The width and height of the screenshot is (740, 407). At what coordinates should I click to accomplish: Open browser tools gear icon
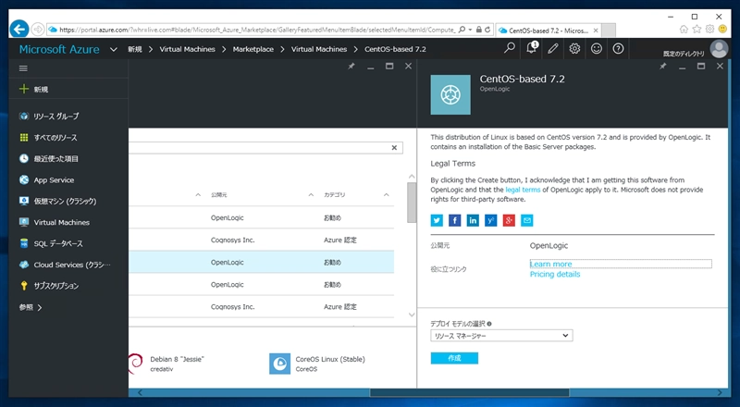(709, 30)
